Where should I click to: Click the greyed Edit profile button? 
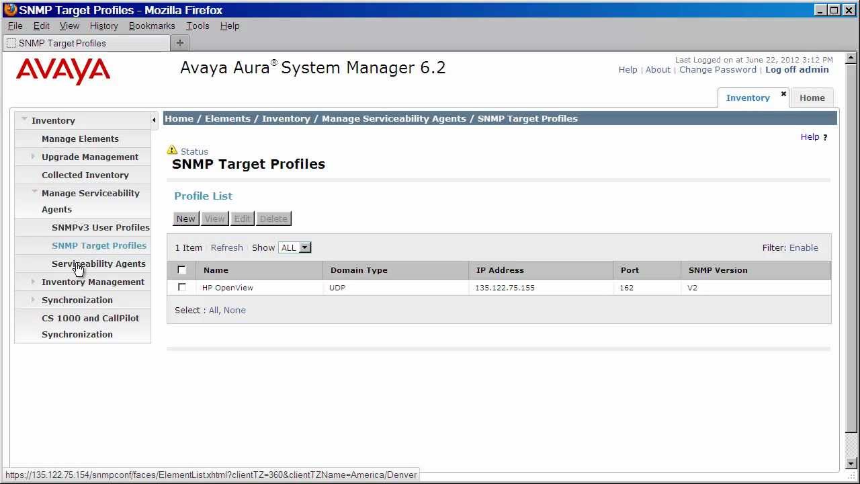coord(242,218)
